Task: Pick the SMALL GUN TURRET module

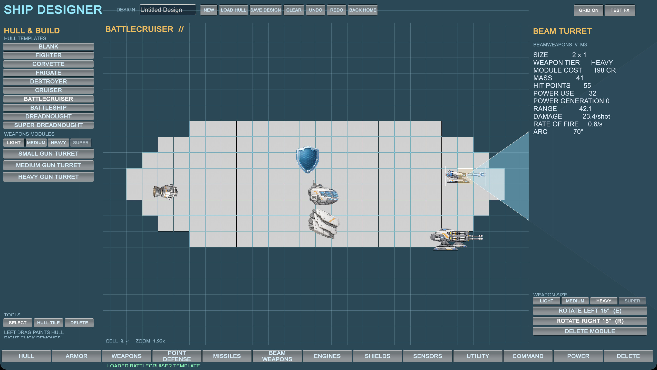Action: pos(49,154)
